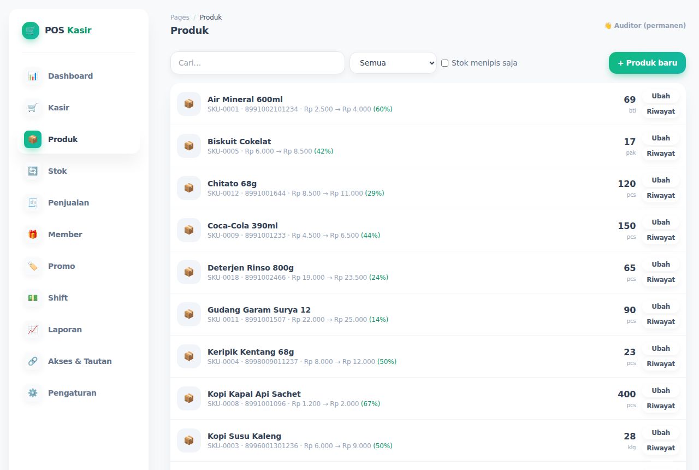This screenshot has width=699, height=470.
Task: Open Riwayat for Keripik Kentang 68g
Action: 661,364
